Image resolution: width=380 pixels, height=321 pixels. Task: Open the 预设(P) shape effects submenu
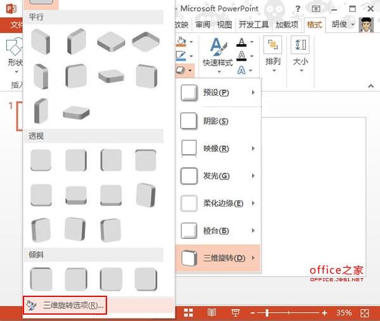[218, 93]
